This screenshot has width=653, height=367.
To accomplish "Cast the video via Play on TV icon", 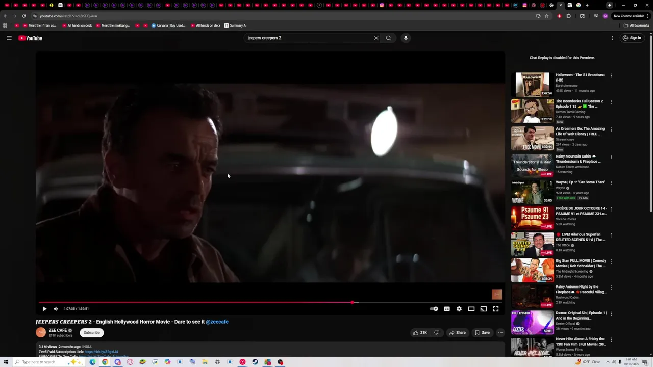I will (484, 308).
